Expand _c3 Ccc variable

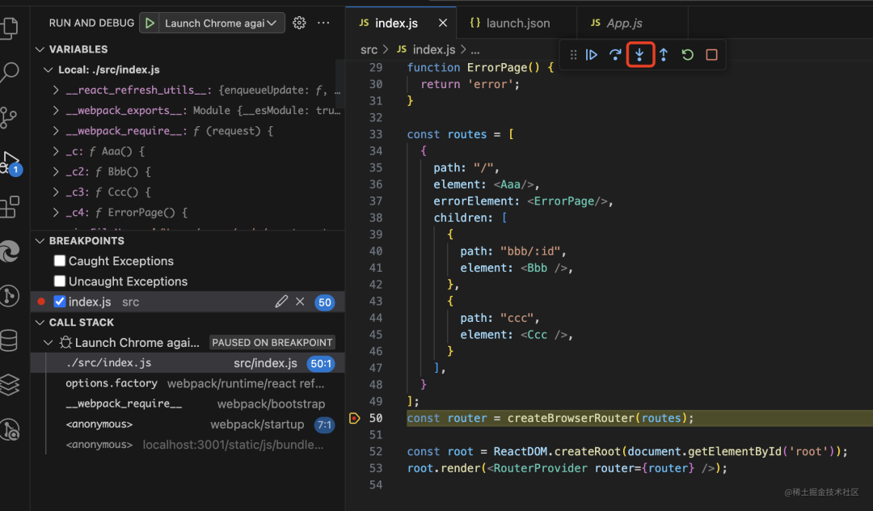pyautogui.click(x=56, y=192)
